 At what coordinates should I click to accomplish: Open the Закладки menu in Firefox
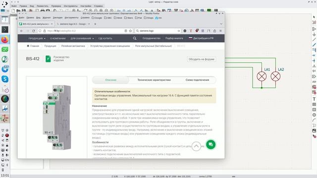[57, 18]
